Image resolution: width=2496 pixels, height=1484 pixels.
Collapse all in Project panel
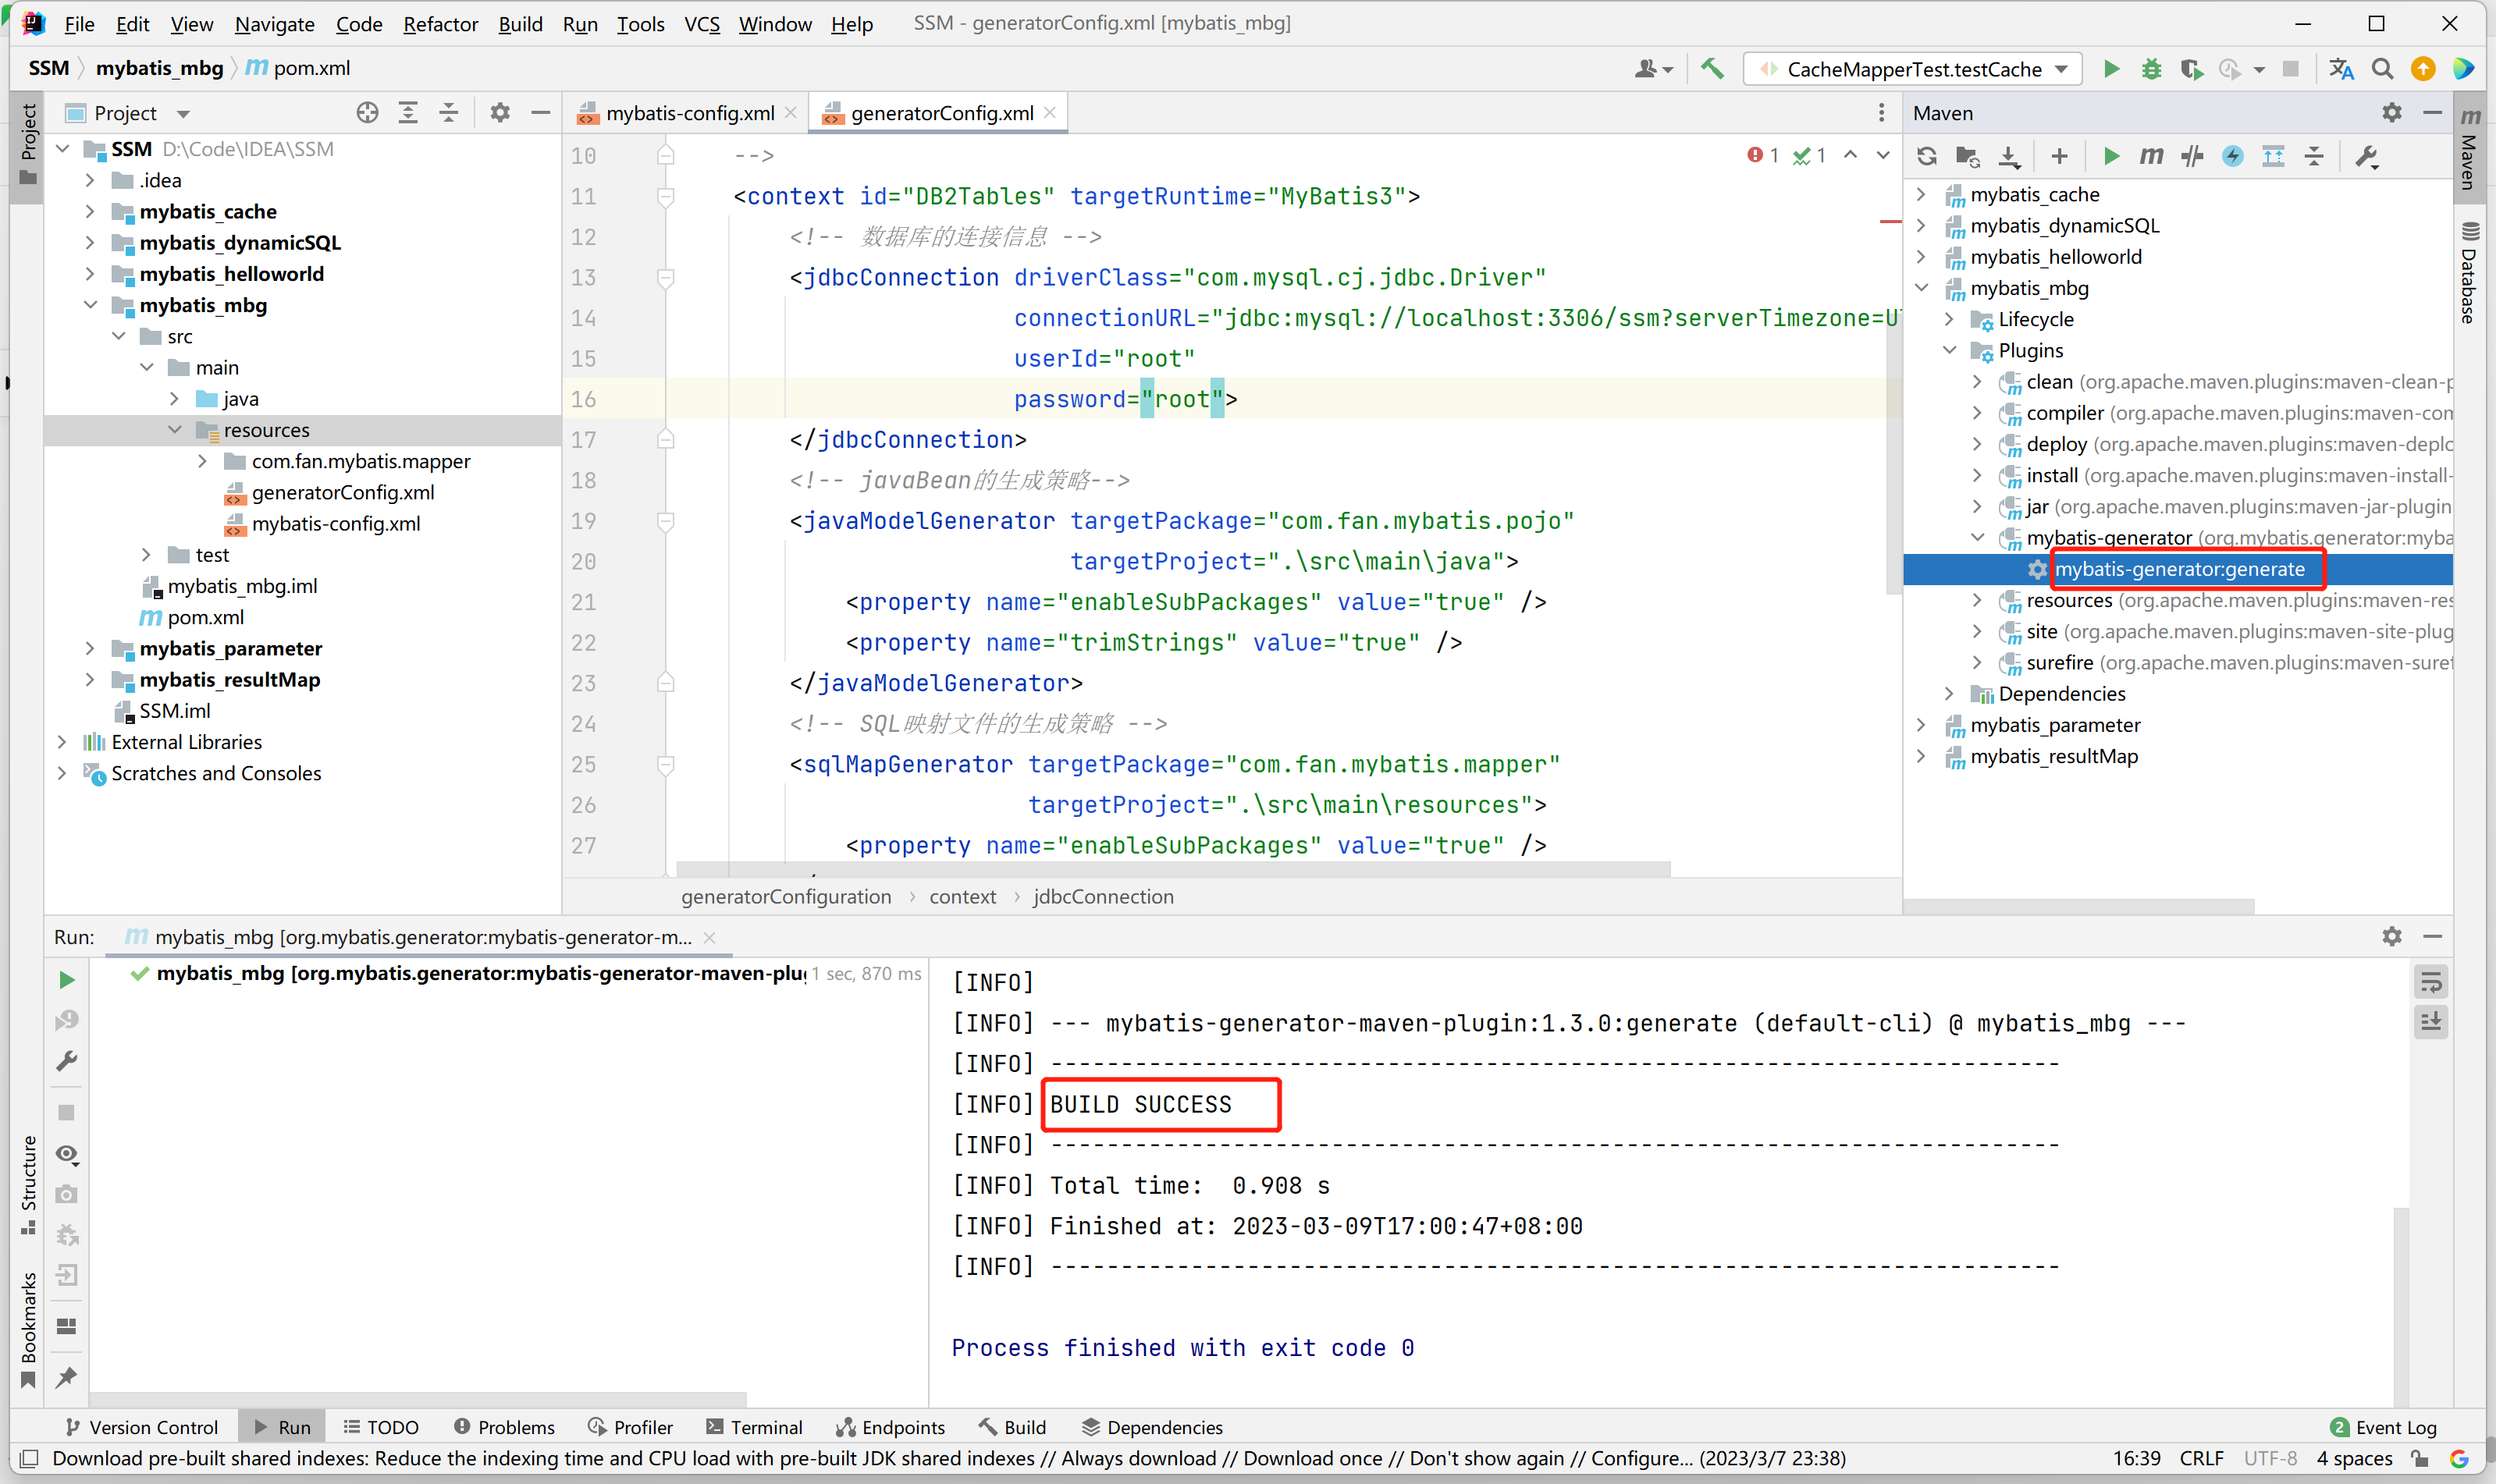(448, 113)
